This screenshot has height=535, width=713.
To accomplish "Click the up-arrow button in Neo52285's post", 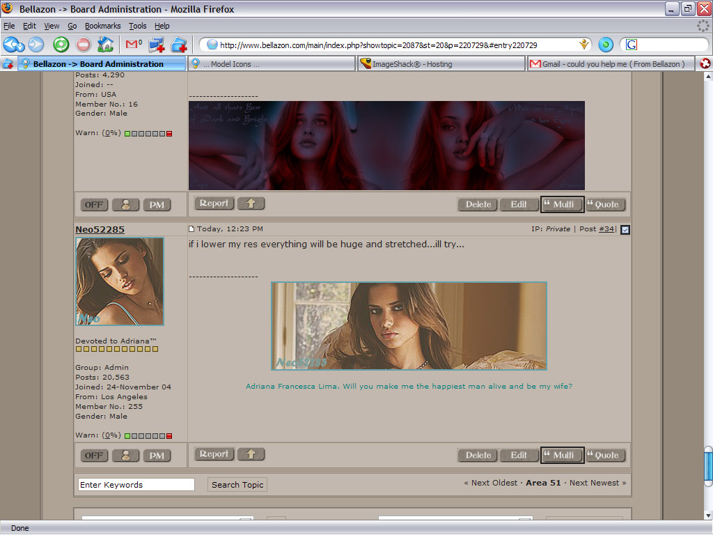I will (251, 454).
